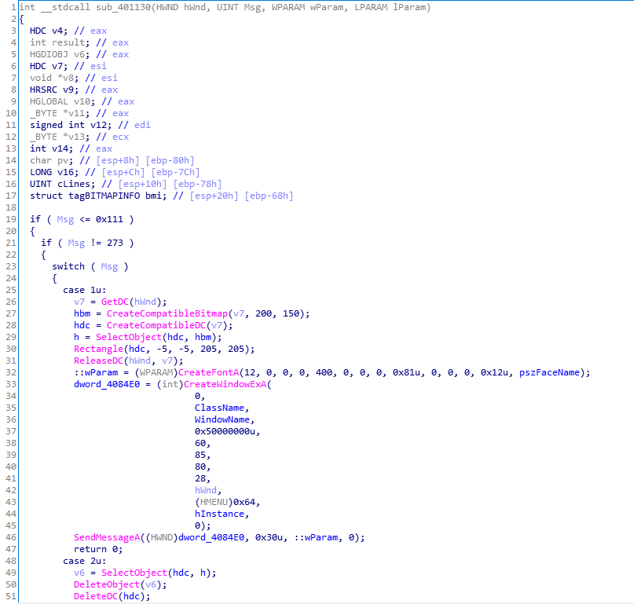Click 'int result' declaration

60,43
